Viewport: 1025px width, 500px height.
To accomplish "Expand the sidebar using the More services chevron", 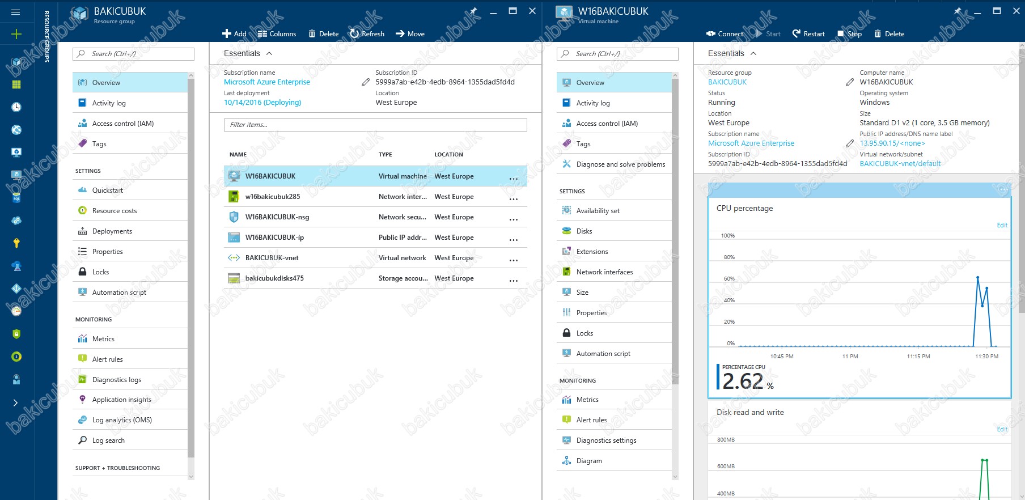I will click(16, 403).
